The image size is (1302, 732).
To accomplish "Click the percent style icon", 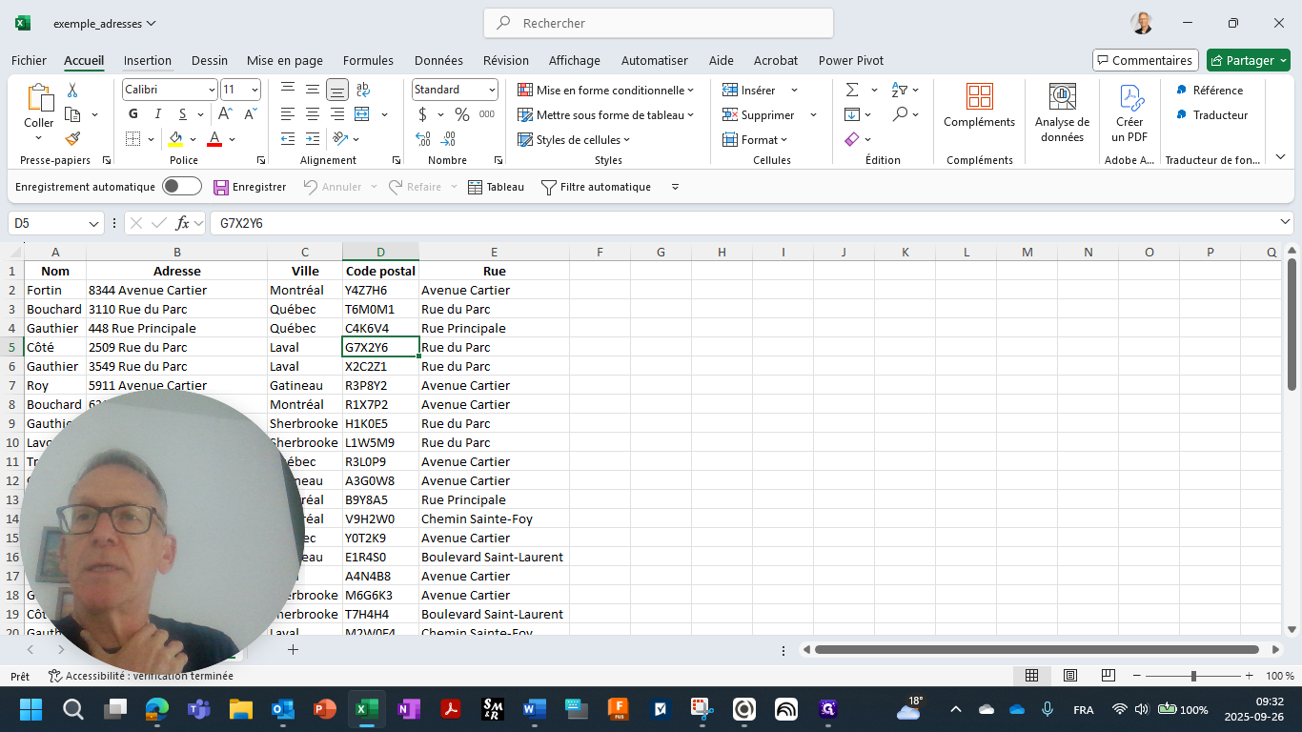I will [x=462, y=114].
